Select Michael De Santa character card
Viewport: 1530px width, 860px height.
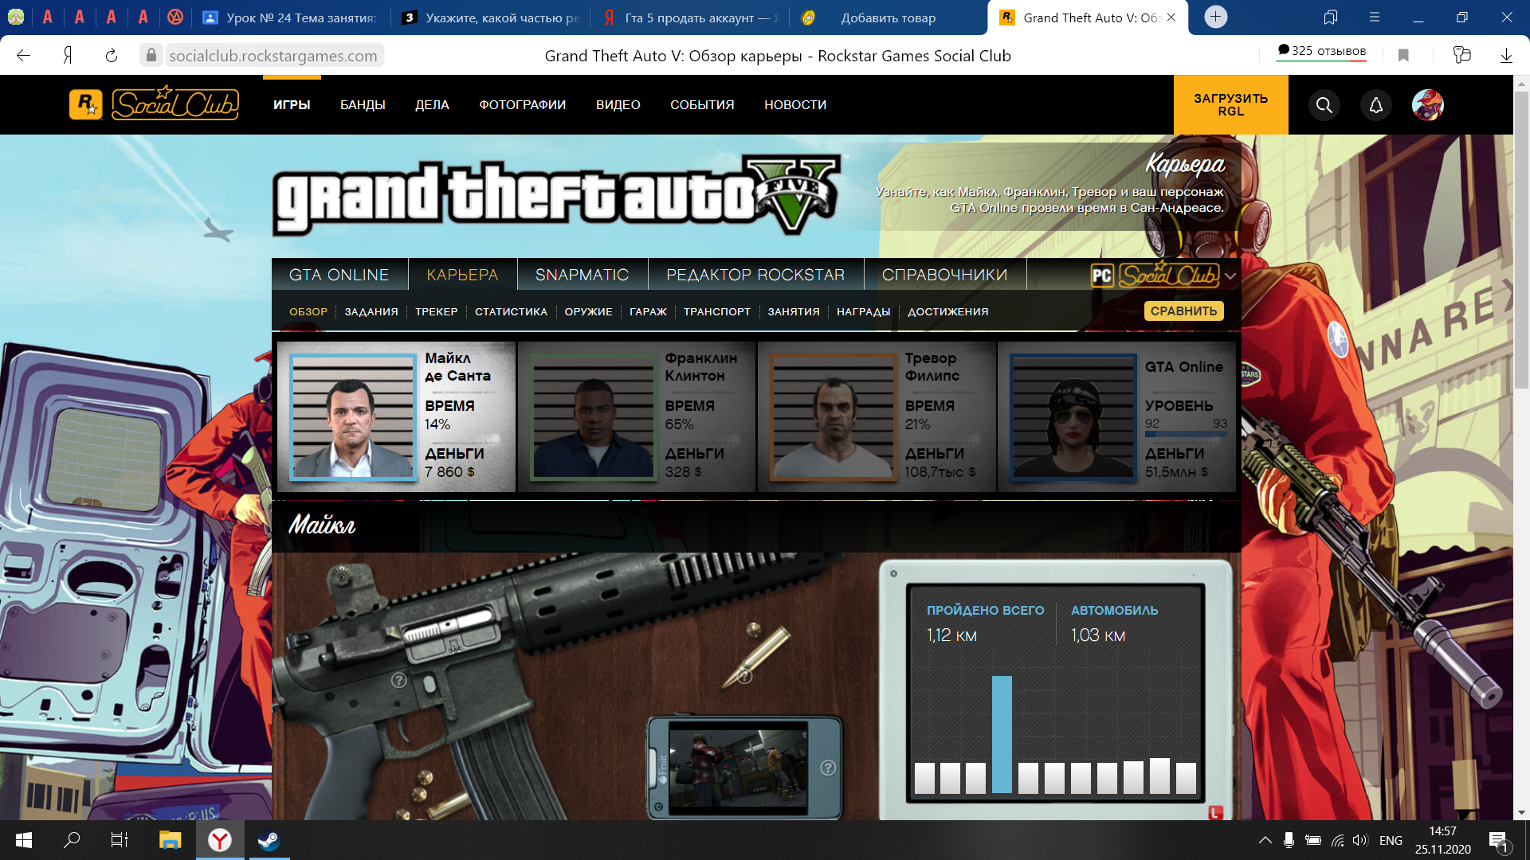tap(396, 417)
